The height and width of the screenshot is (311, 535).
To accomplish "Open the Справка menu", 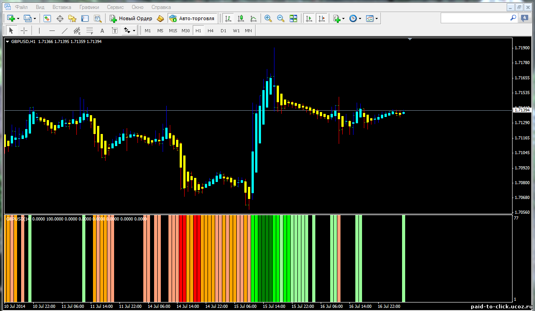I will coord(161,7).
